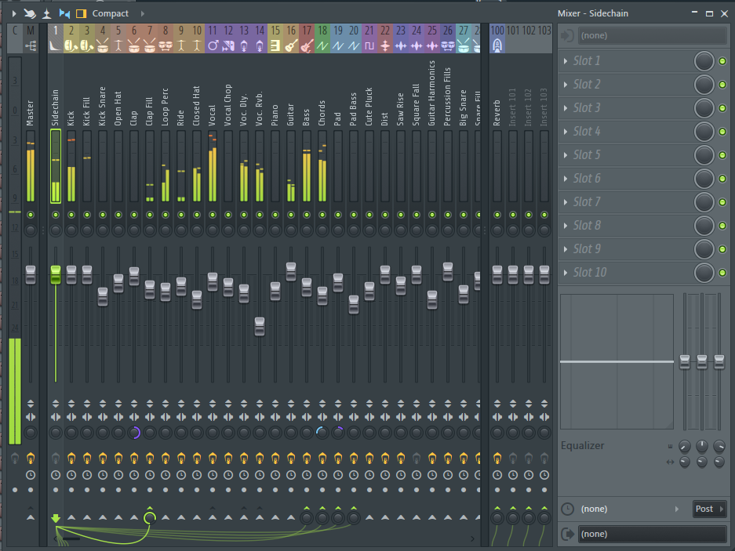Open the output (none) selector at the bottom
This screenshot has width=735, height=551.
click(x=653, y=534)
